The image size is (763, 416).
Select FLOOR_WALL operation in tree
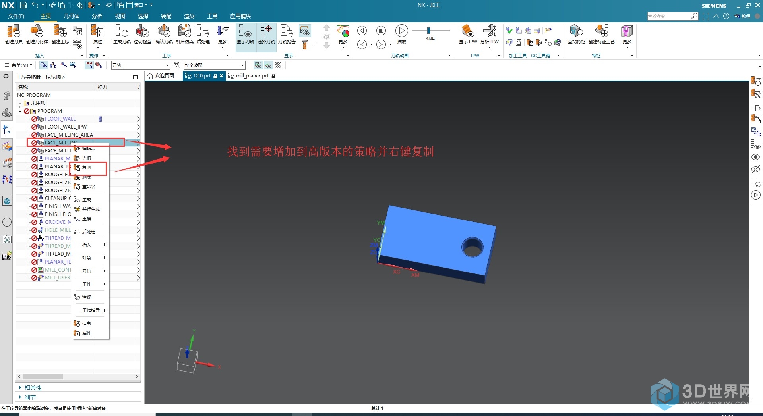(60, 119)
